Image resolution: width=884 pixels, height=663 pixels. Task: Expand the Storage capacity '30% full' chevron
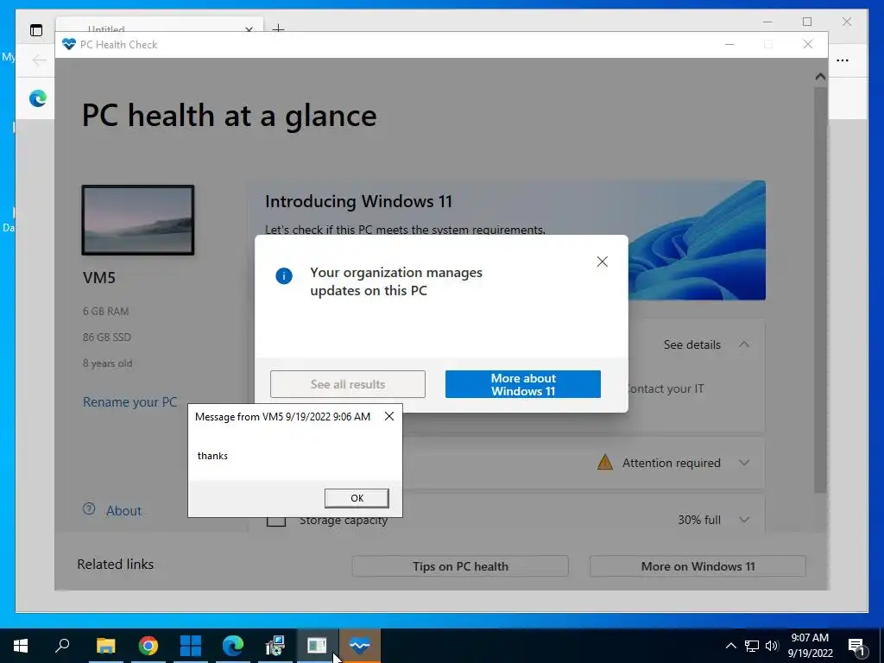pyautogui.click(x=744, y=520)
